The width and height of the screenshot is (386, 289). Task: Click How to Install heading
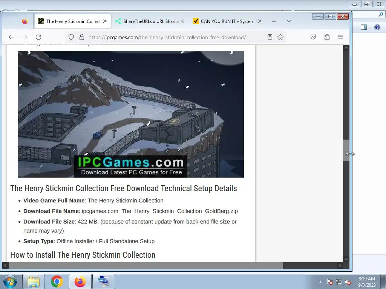83,255
